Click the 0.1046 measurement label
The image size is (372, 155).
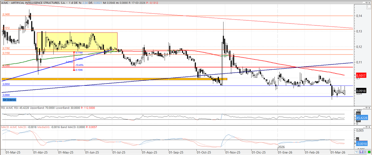(x=79, y=70)
